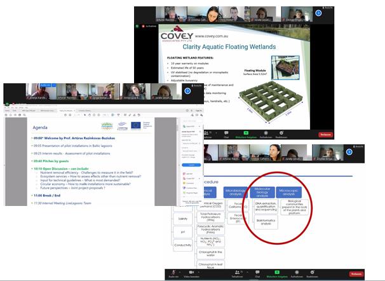This screenshot has width=385, height=281.
Task: Open audio options arrow beside Audio ein
Action: pos(180,272)
